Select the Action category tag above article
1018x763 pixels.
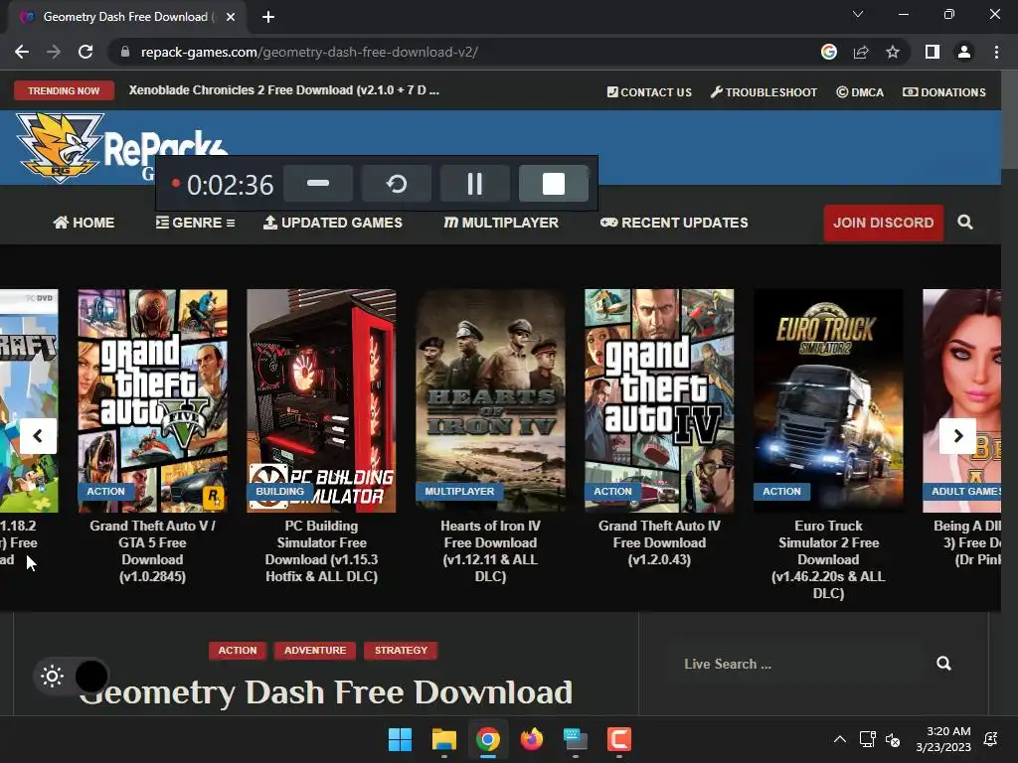coord(238,650)
